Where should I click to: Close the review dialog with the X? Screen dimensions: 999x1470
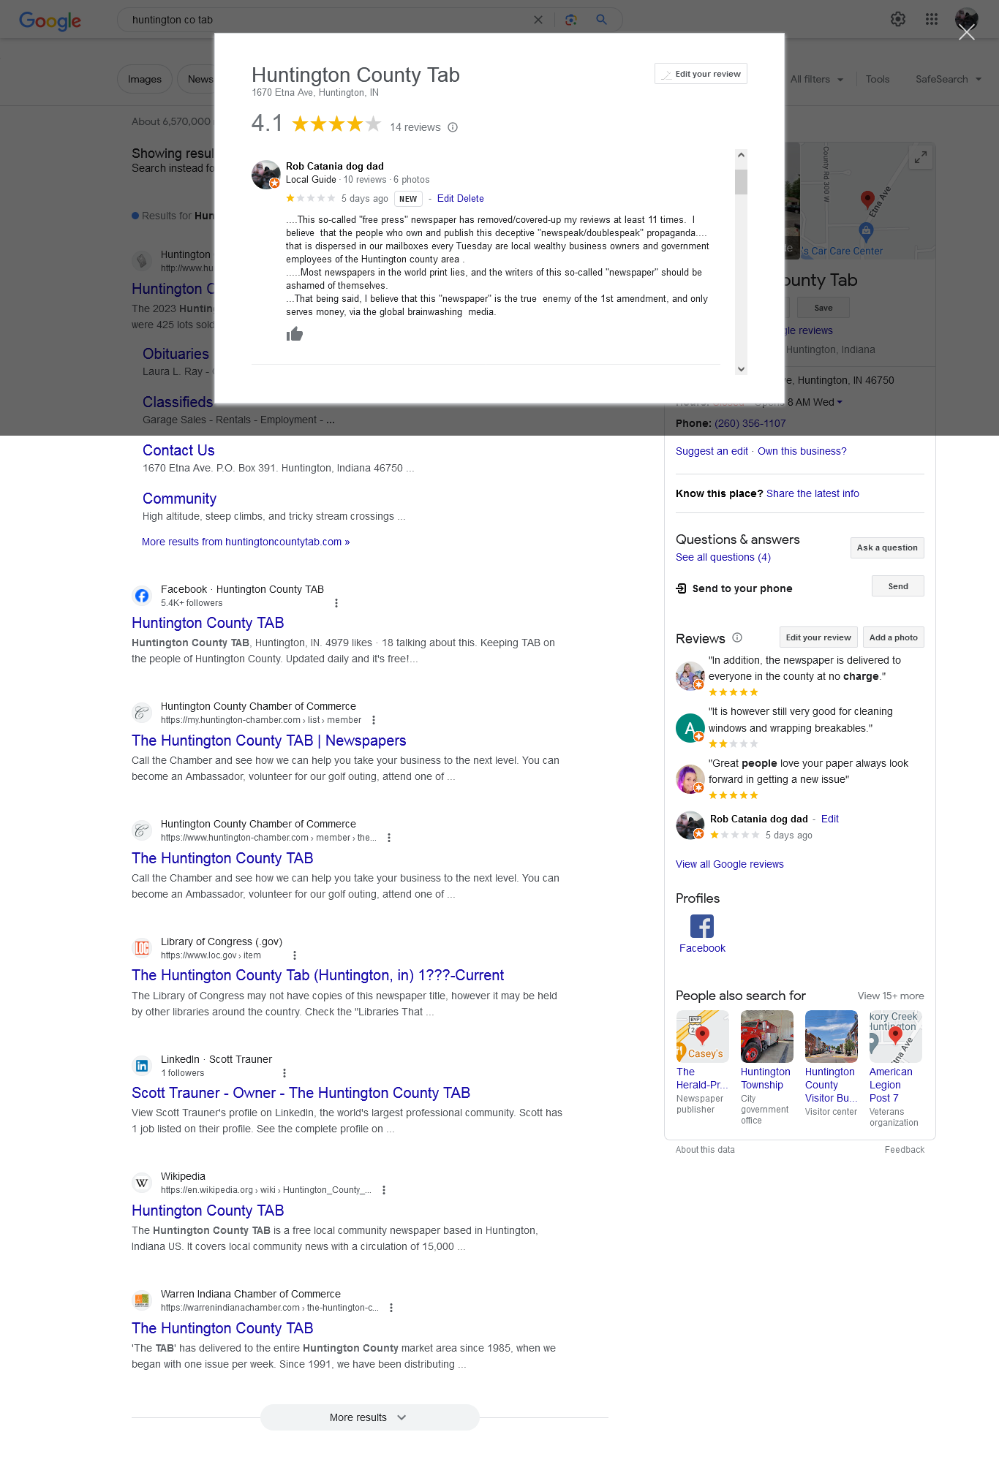click(x=967, y=33)
